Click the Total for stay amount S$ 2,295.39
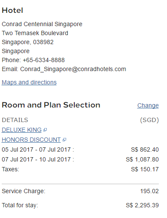The width and height of the screenshot is (167, 218). (x=142, y=205)
